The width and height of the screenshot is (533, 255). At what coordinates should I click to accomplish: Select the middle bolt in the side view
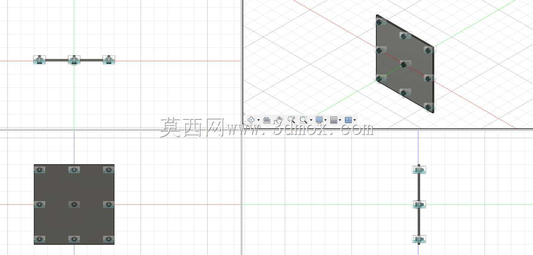tap(418, 204)
